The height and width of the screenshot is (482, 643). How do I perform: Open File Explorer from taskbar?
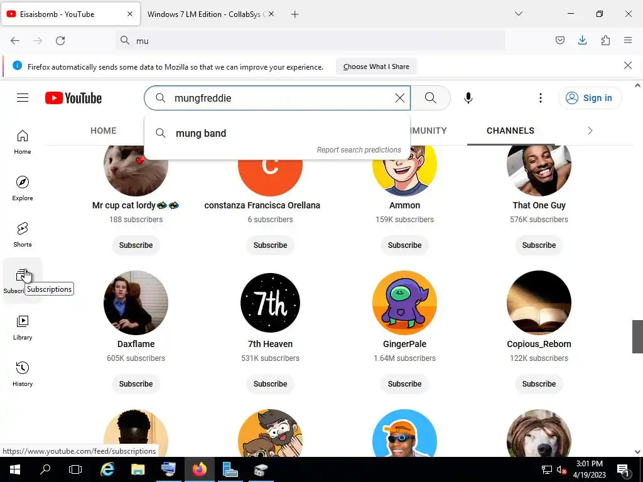pyautogui.click(x=138, y=469)
